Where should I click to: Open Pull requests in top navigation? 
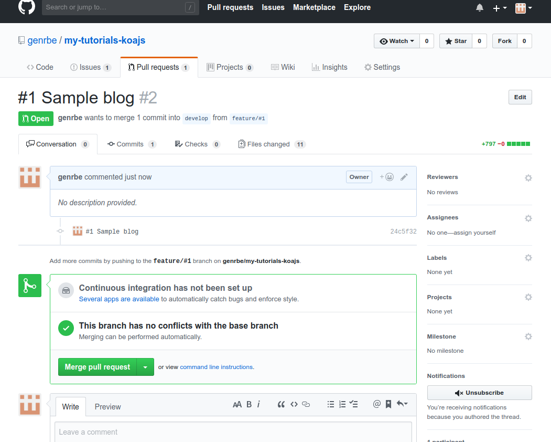230,7
